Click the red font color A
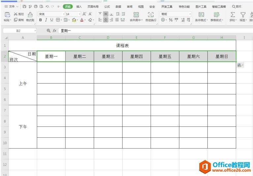253x176 pixels. [x=82, y=20]
